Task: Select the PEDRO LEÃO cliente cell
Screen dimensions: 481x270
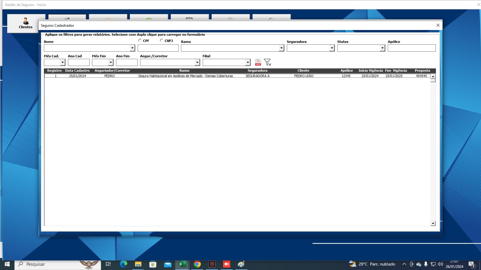Action: 304,76
